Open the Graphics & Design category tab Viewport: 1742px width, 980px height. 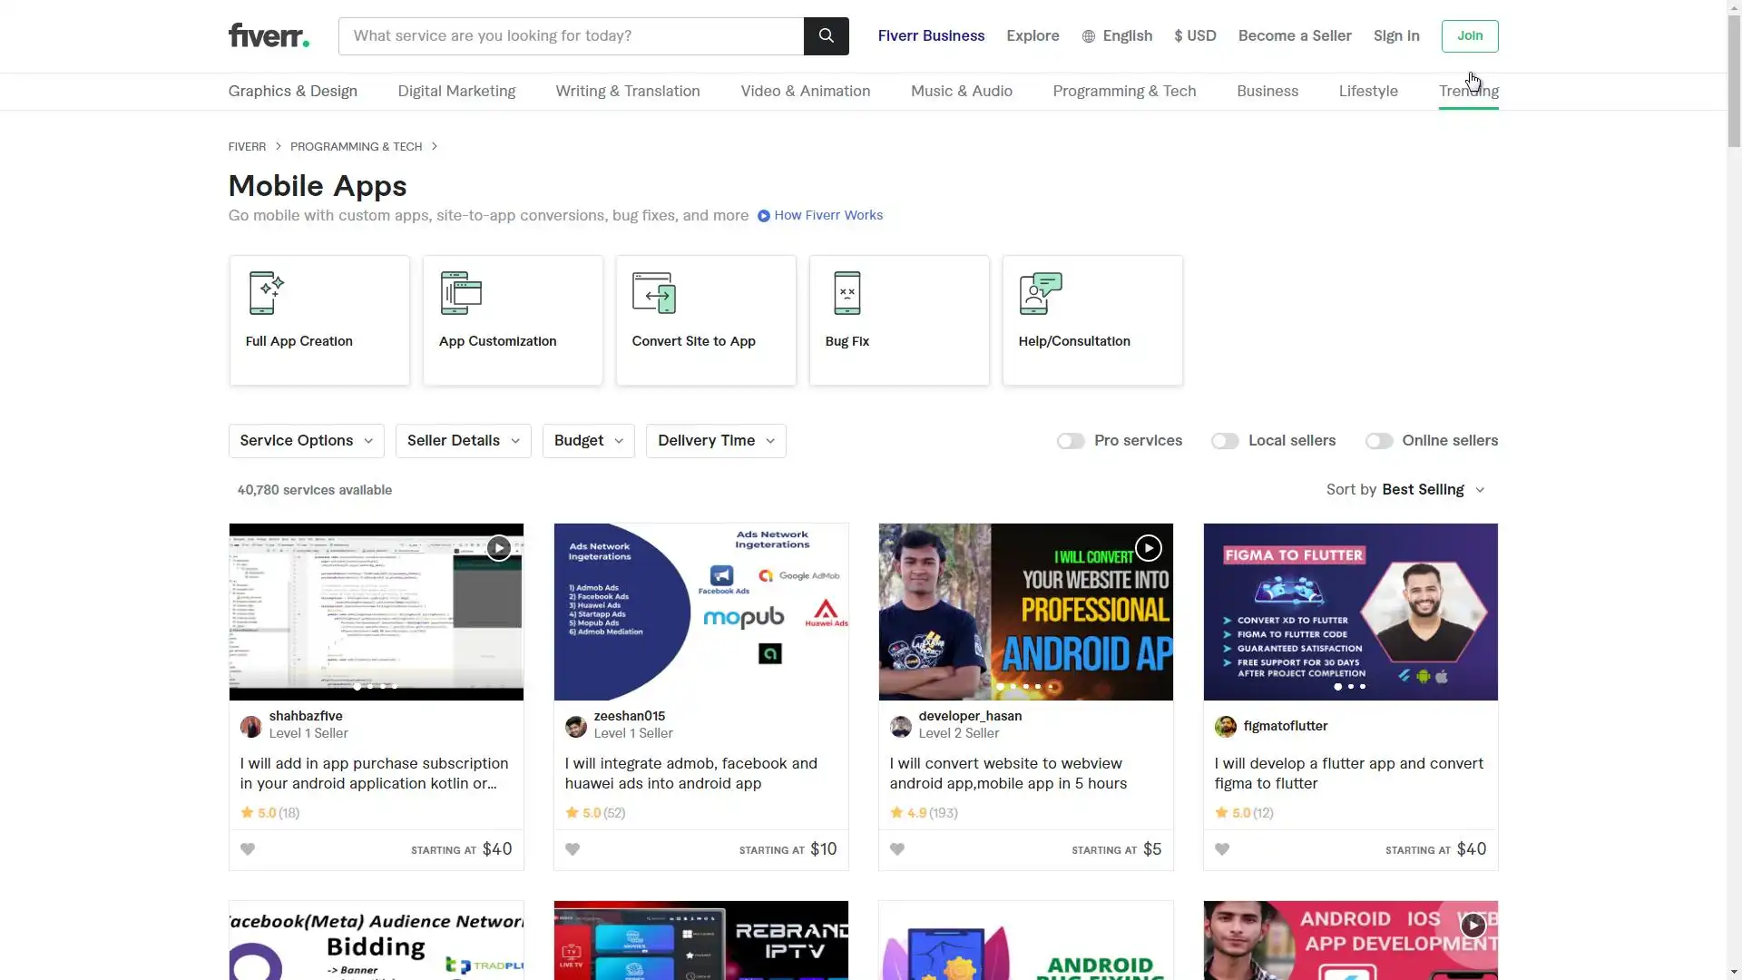(x=292, y=92)
